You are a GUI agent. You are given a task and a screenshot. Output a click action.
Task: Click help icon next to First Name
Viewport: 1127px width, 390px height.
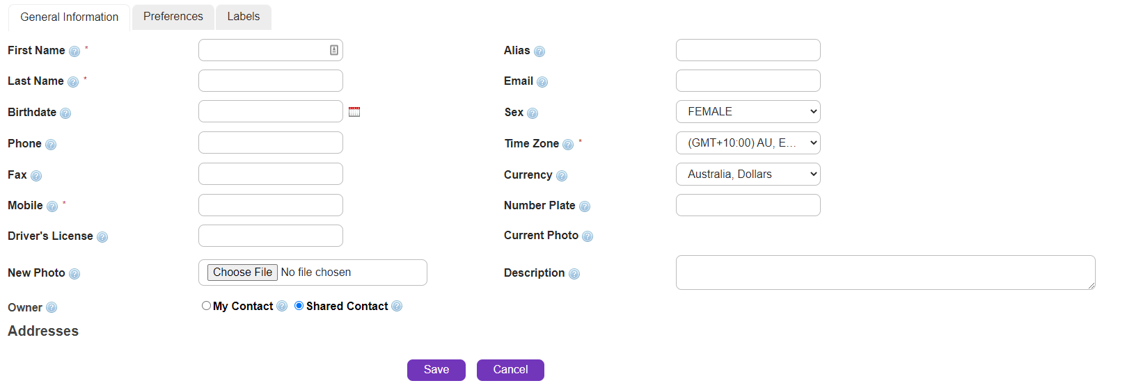tap(74, 51)
